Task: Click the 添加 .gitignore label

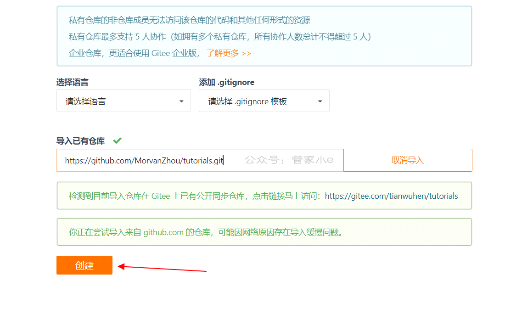Action: click(x=226, y=83)
